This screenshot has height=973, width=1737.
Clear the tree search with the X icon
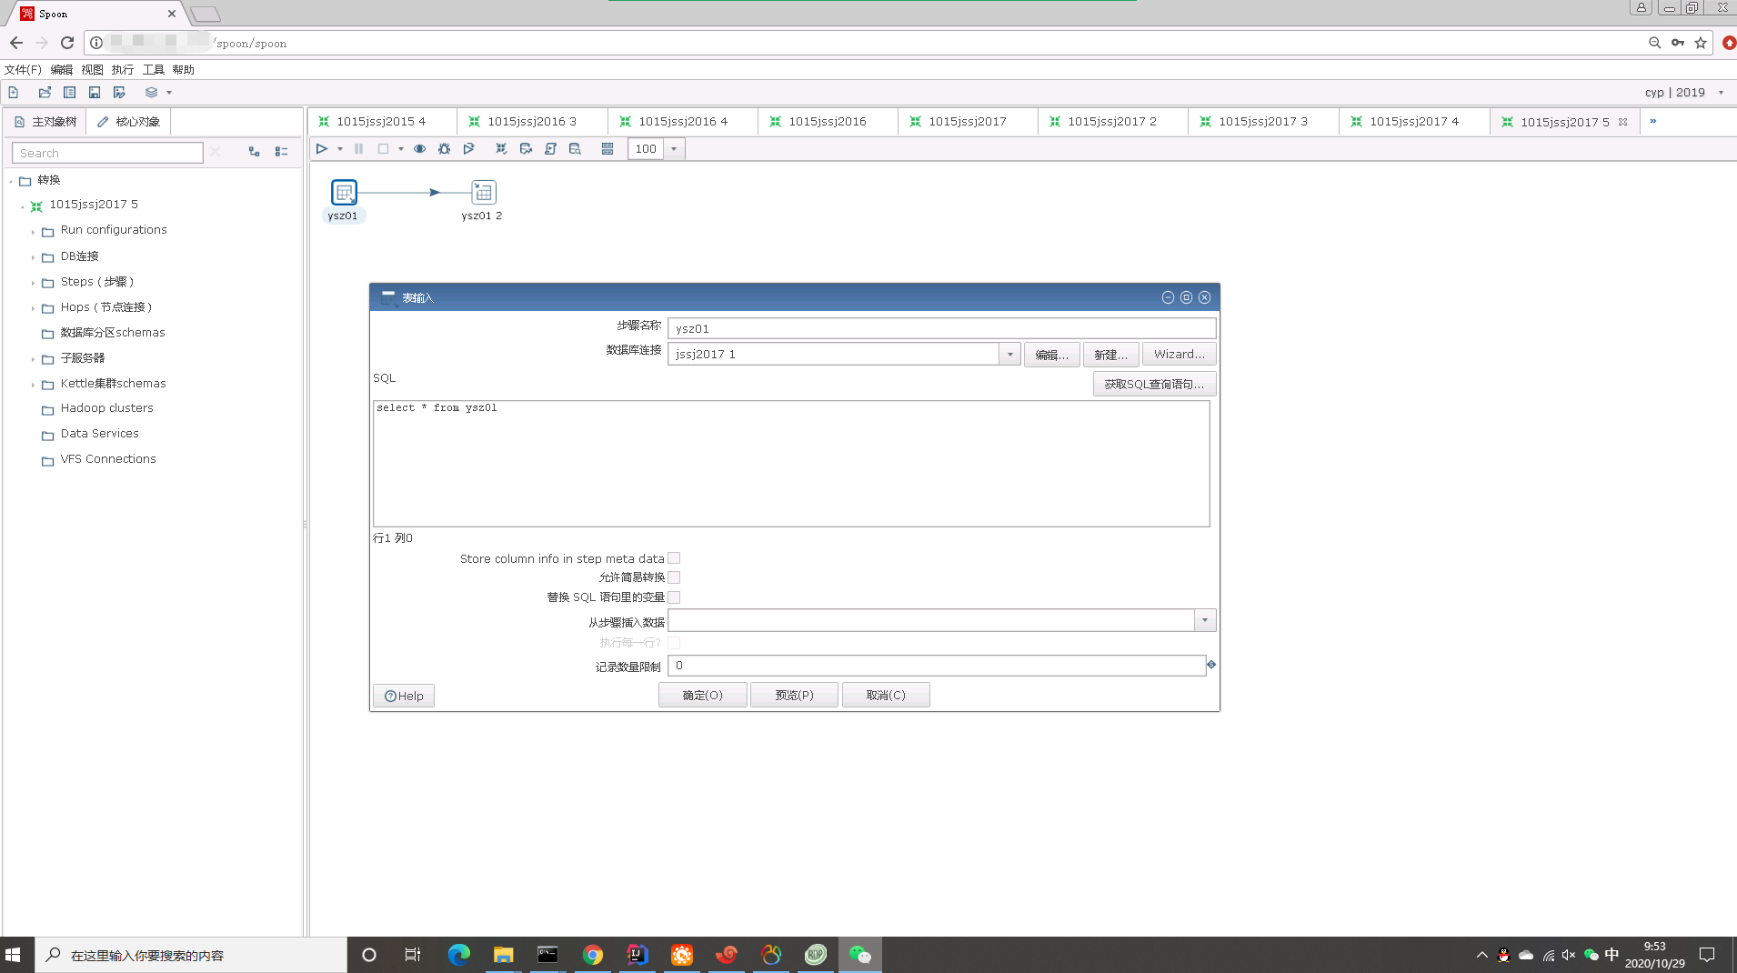tap(216, 153)
